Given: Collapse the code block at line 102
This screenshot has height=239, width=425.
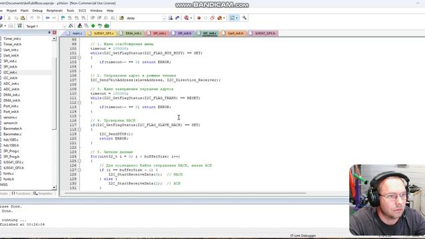Looking at the screenshot, I should tap(79, 58).
